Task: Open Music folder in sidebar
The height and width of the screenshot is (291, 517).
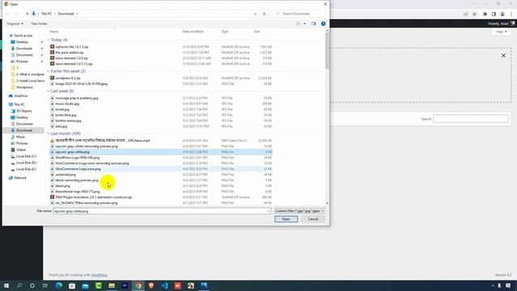Action: click(x=20, y=137)
